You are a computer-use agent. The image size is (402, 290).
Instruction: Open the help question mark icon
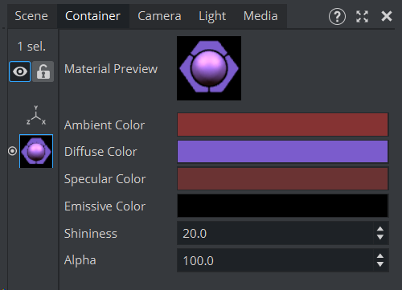pyautogui.click(x=337, y=16)
